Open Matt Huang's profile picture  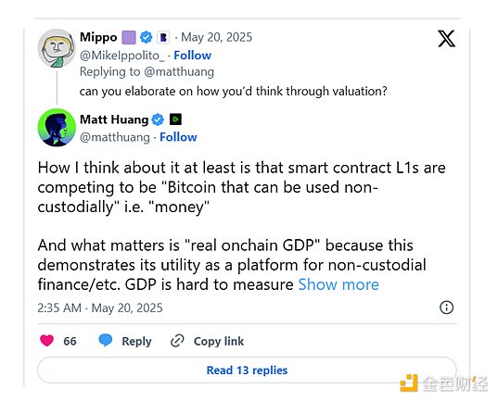click(x=57, y=128)
